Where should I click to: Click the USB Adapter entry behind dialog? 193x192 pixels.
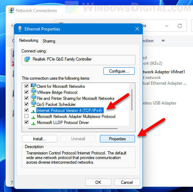160,103
